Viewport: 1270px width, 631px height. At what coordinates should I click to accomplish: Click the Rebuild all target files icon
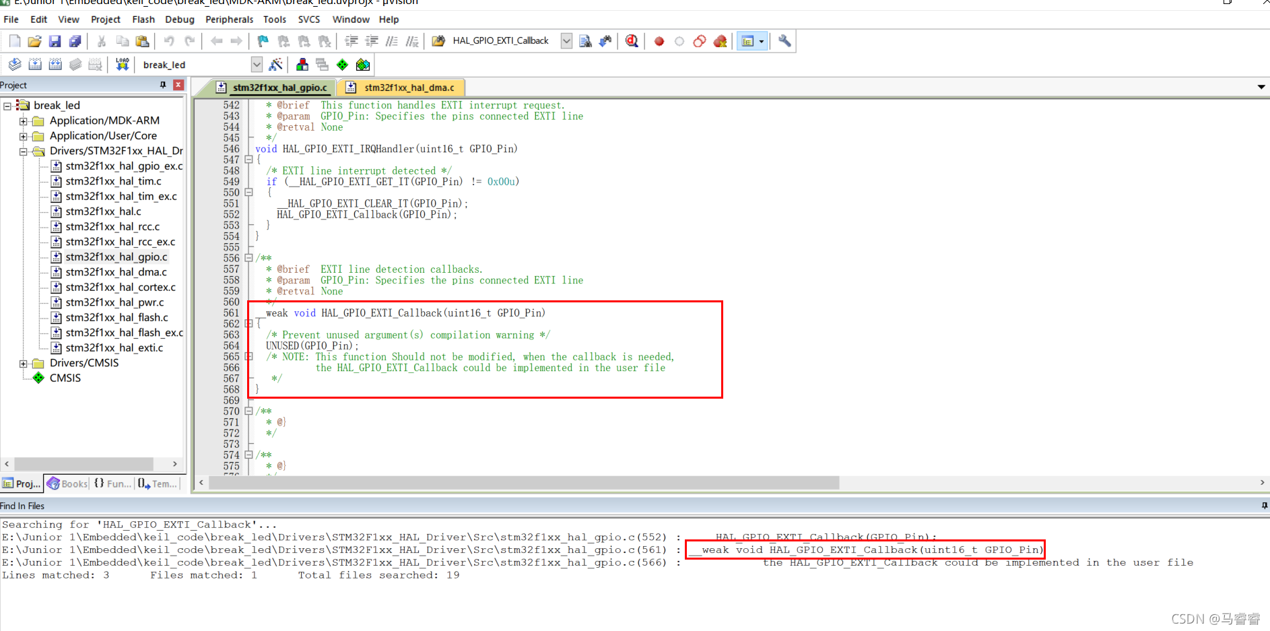55,65
